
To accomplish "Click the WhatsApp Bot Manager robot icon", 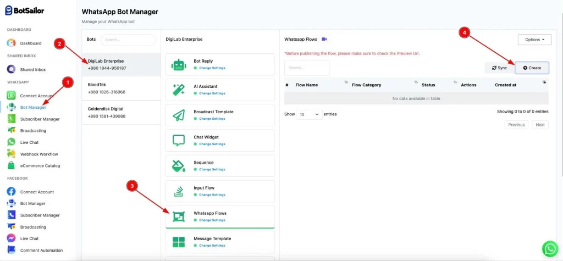I will point(11,107).
